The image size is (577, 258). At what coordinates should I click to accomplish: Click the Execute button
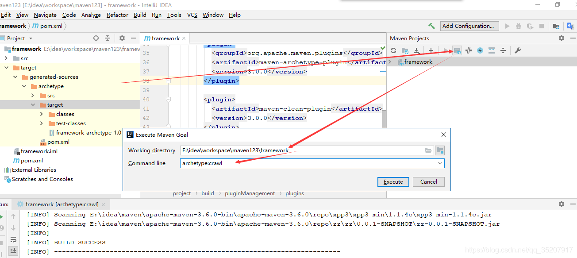pos(393,182)
